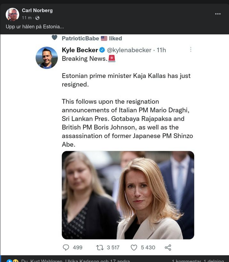This screenshot has width=229, height=262.
Task: Open the @kylenabecker handle
Action: pyautogui.click(x=129, y=50)
